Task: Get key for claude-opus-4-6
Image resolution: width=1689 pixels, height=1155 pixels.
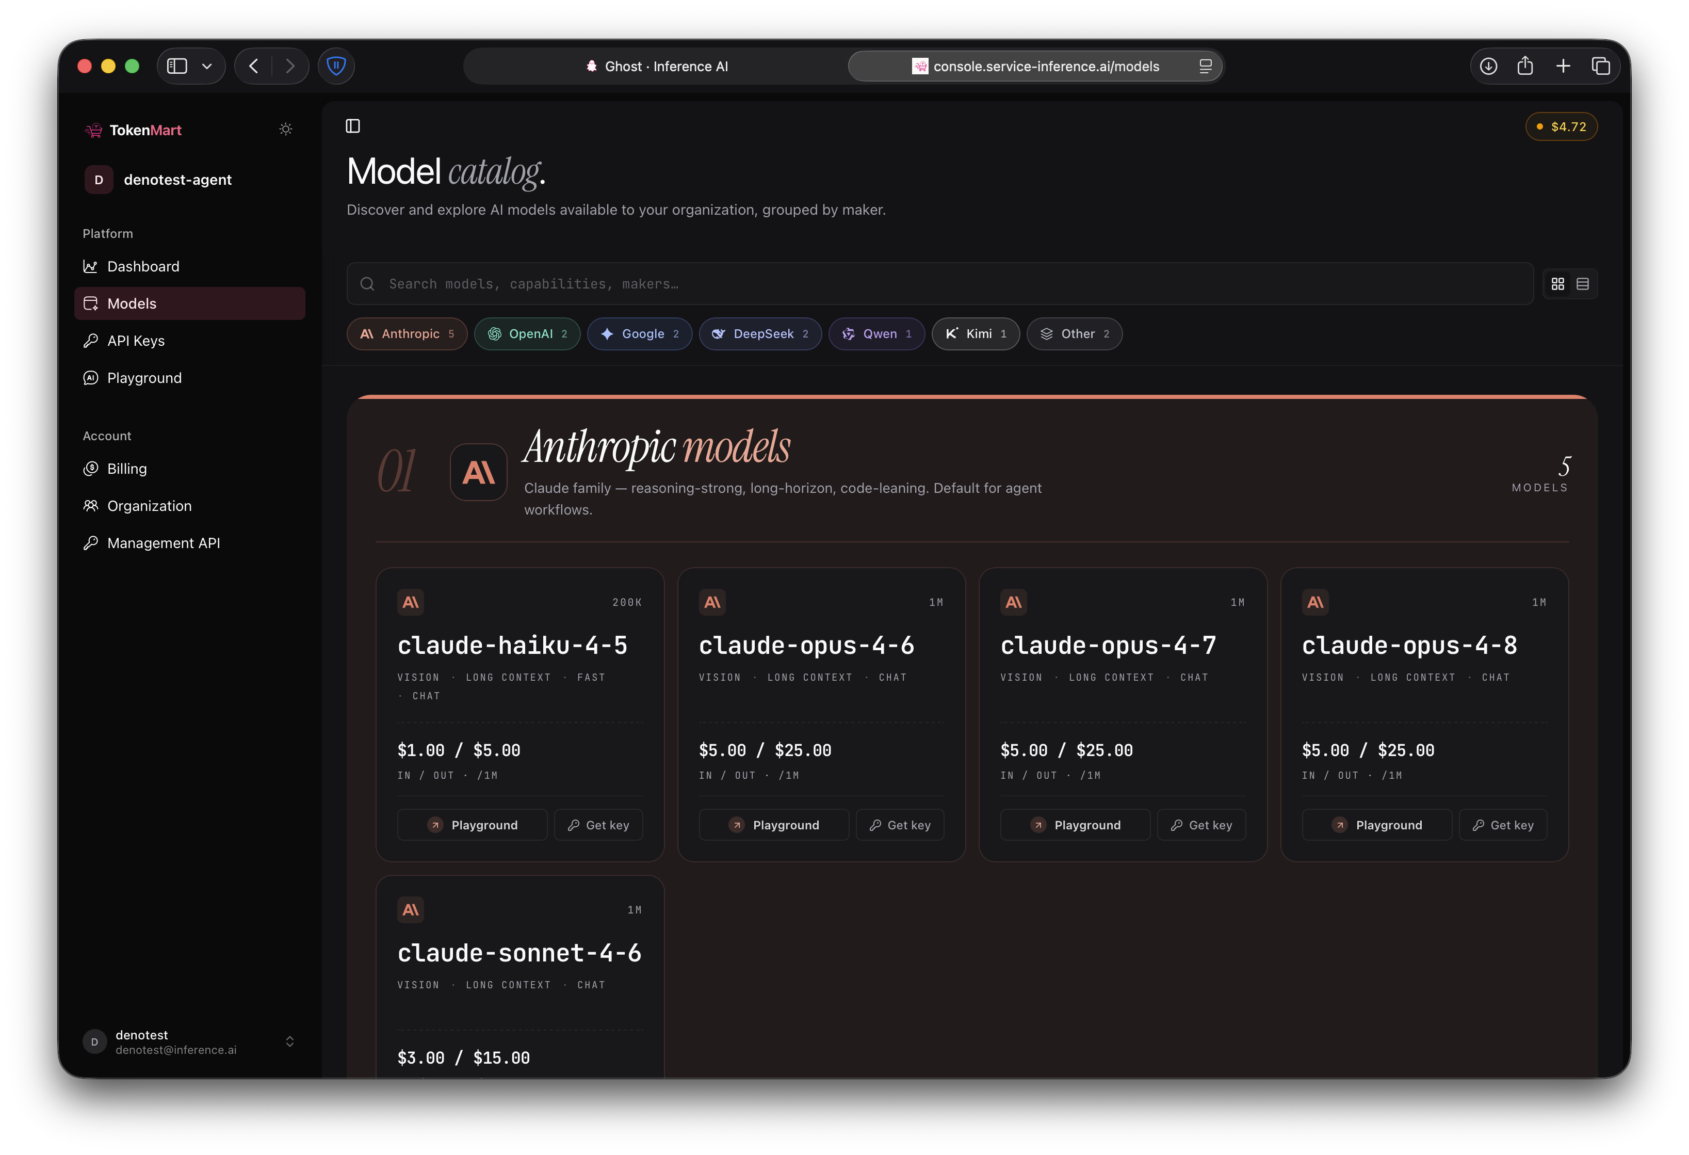Action: click(x=900, y=825)
